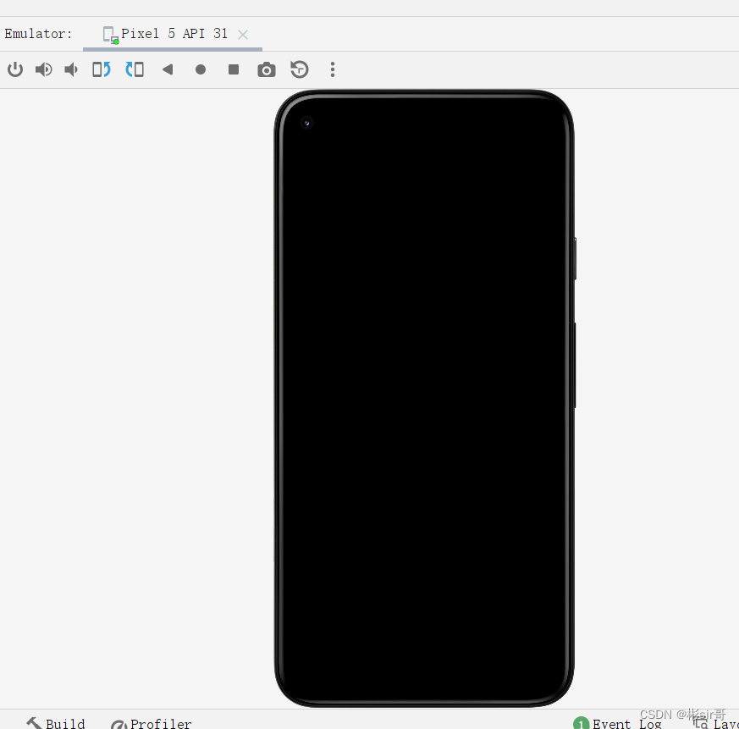Viewport: 739px width, 729px height.
Task: Open the Profiler tool window
Action: 160,723
